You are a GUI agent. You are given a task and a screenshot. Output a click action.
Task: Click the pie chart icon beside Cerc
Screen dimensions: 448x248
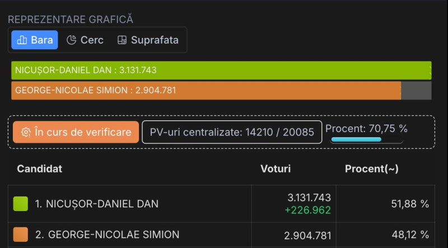pos(72,40)
